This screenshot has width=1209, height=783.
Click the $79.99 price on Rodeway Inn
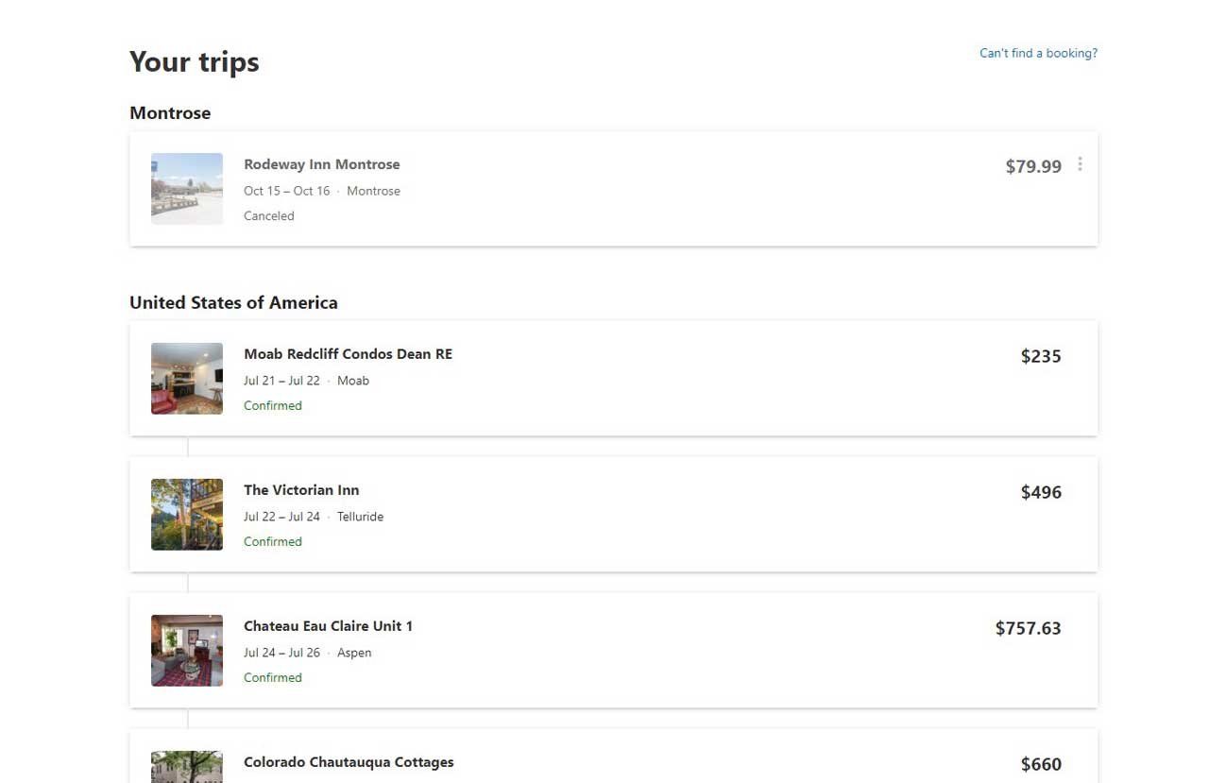(1033, 166)
